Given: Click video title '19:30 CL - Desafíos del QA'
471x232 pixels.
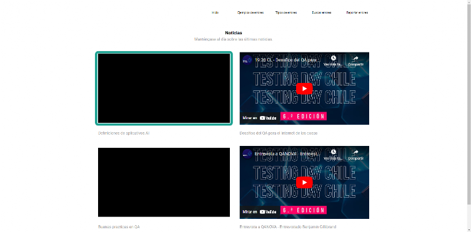Looking at the screenshot, I should [287, 60].
